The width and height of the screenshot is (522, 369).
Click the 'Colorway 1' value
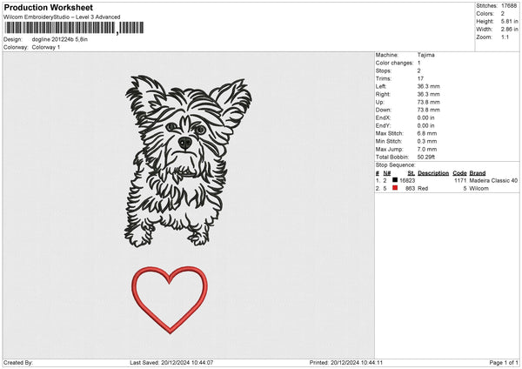[46, 47]
